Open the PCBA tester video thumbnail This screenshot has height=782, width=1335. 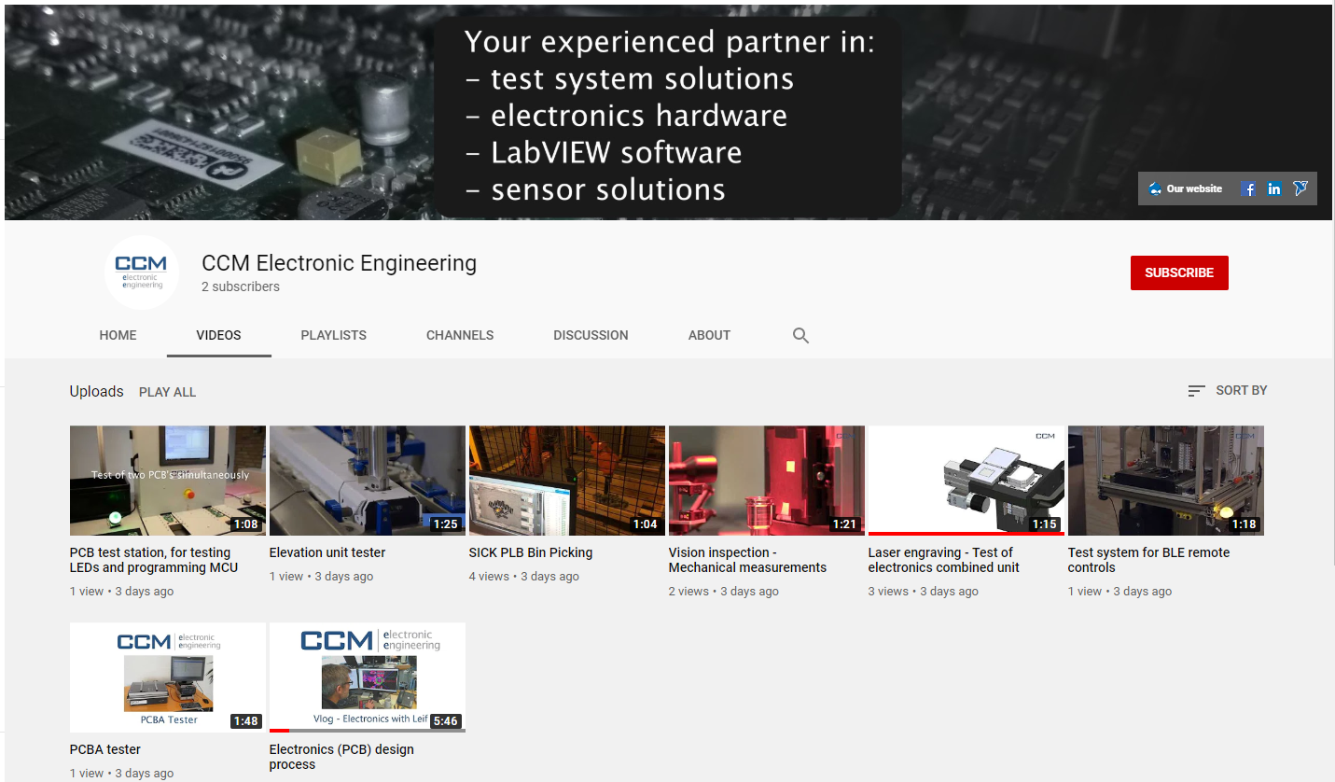pos(167,677)
